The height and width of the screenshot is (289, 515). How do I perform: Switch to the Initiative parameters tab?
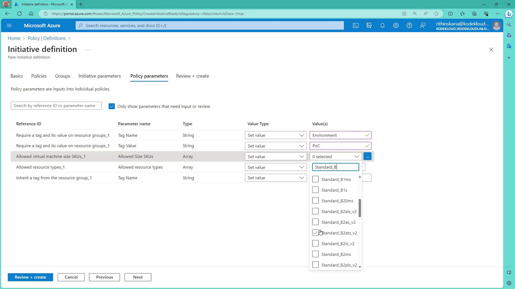100,76
